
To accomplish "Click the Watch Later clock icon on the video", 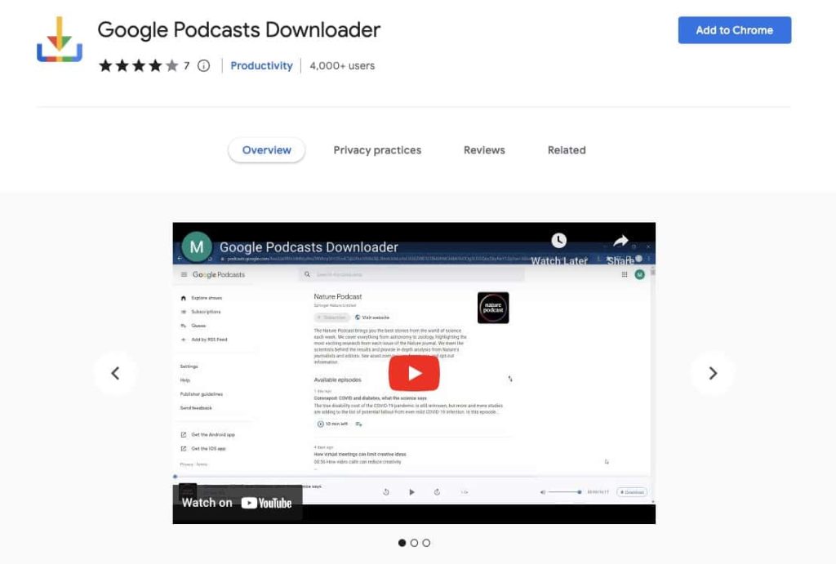I will [558, 242].
